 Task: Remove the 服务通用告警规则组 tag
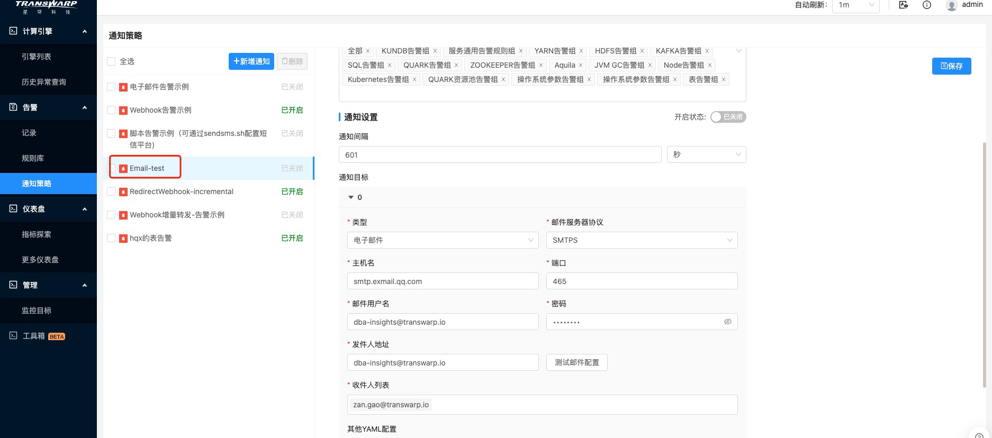click(x=521, y=51)
